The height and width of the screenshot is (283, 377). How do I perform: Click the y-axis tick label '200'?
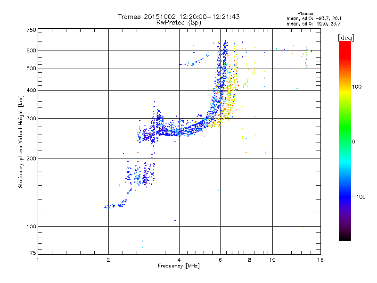coord(31,158)
